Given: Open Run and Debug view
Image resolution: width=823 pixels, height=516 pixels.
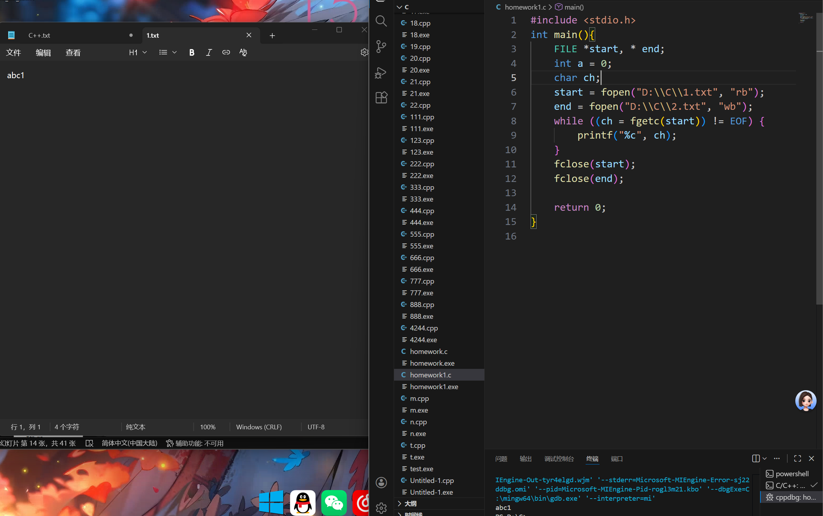Looking at the screenshot, I should tap(381, 73).
